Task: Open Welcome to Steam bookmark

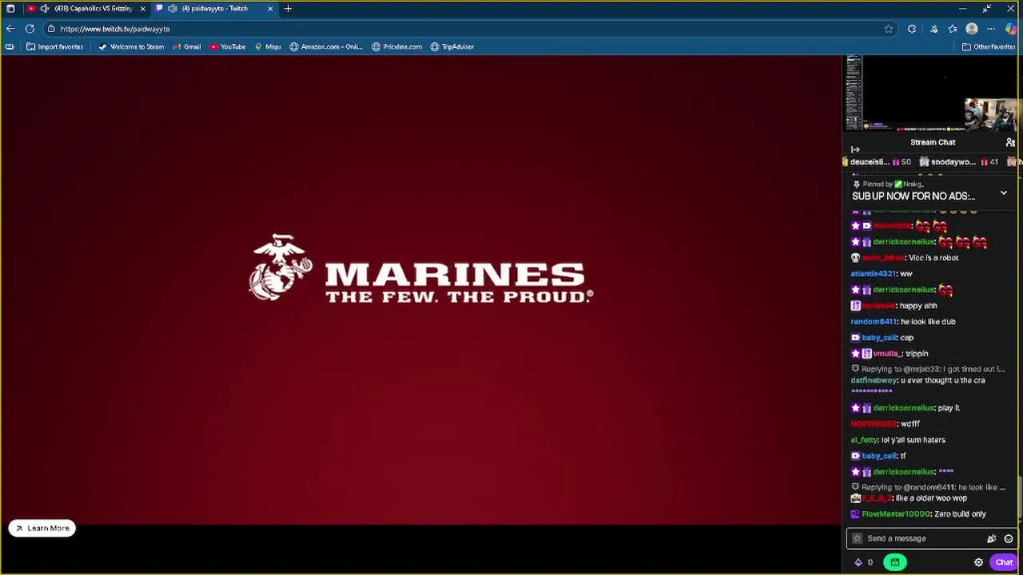Action: pyautogui.click(x=131, y=47)
